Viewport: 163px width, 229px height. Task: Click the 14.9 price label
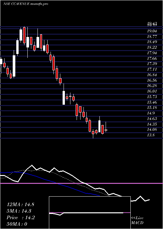click(151, 113)
